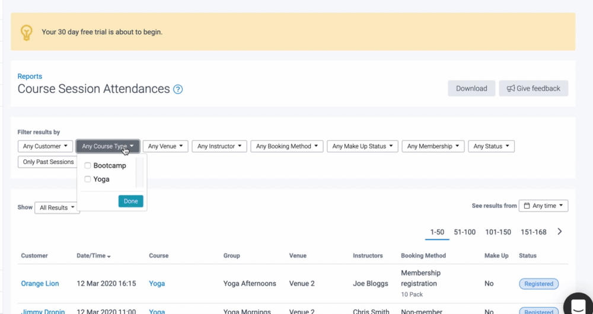Open the Orange Lion customer link

40,284
